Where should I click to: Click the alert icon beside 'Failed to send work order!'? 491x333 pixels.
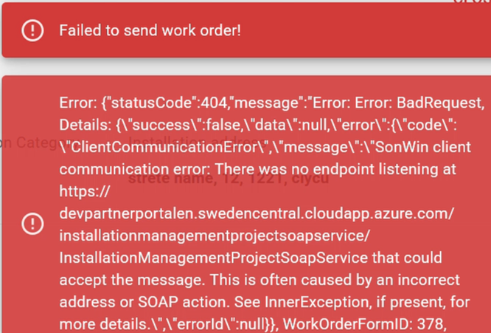[32, 30]
